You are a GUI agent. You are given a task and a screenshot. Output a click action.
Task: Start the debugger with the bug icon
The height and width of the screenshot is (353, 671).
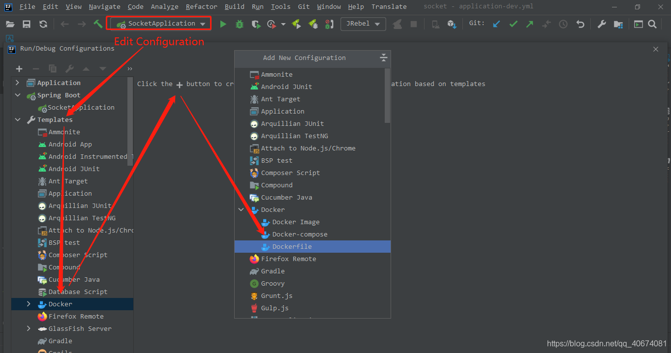240,24
